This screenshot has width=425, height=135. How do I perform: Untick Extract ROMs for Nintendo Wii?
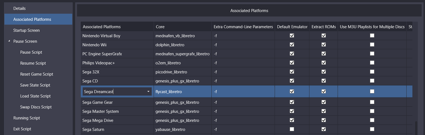(x=324, y=45)
